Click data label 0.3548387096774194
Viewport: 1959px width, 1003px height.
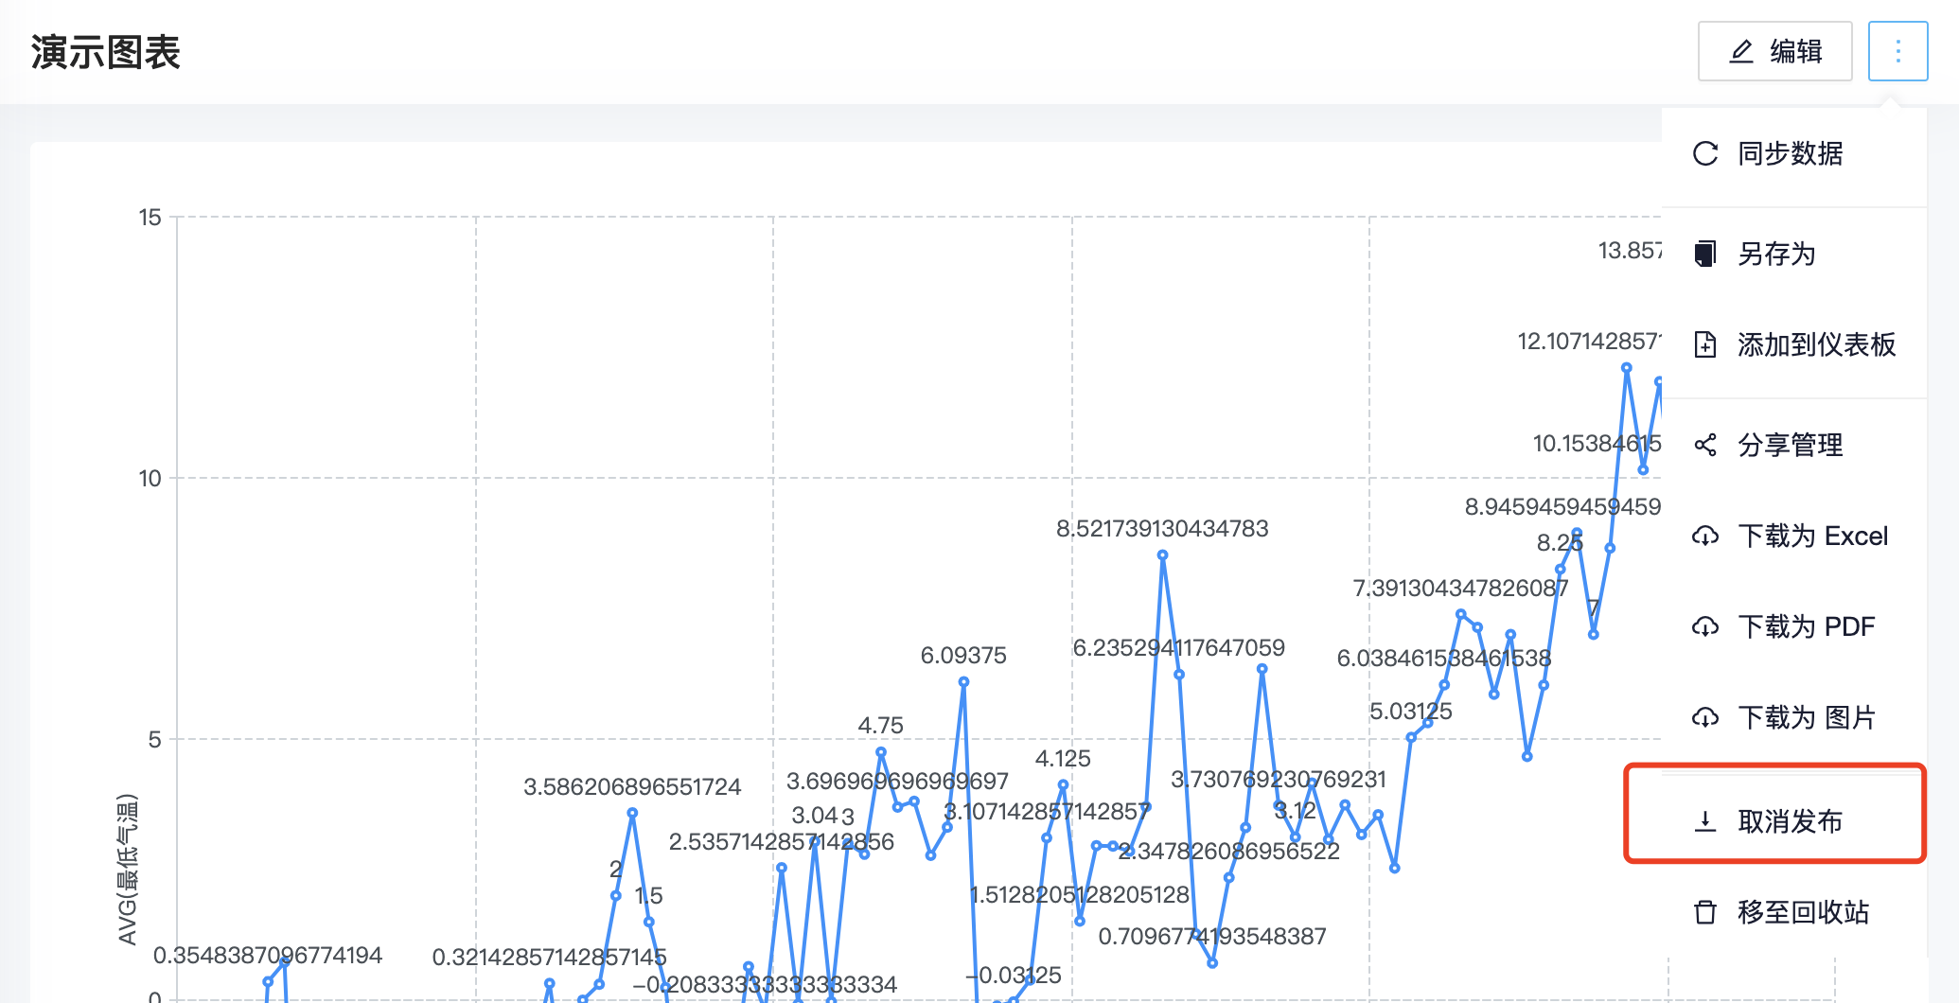click(x=268, y=956)
